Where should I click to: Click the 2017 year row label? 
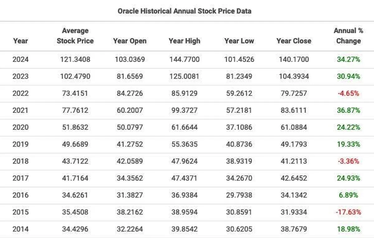[21, 178]
